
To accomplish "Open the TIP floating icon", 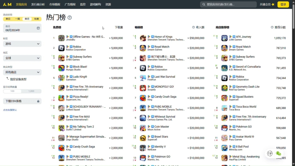I will (270, 153).
